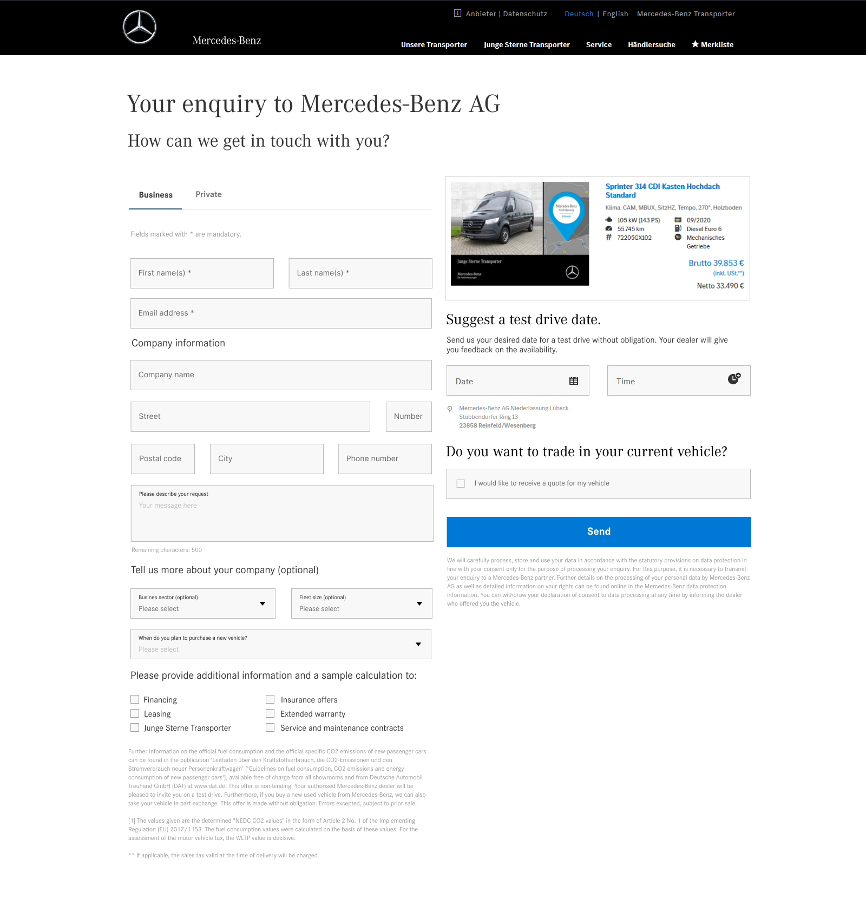866x899 pixels.
Task: Switch to the Business tab
Action: [x=155, y=195]
